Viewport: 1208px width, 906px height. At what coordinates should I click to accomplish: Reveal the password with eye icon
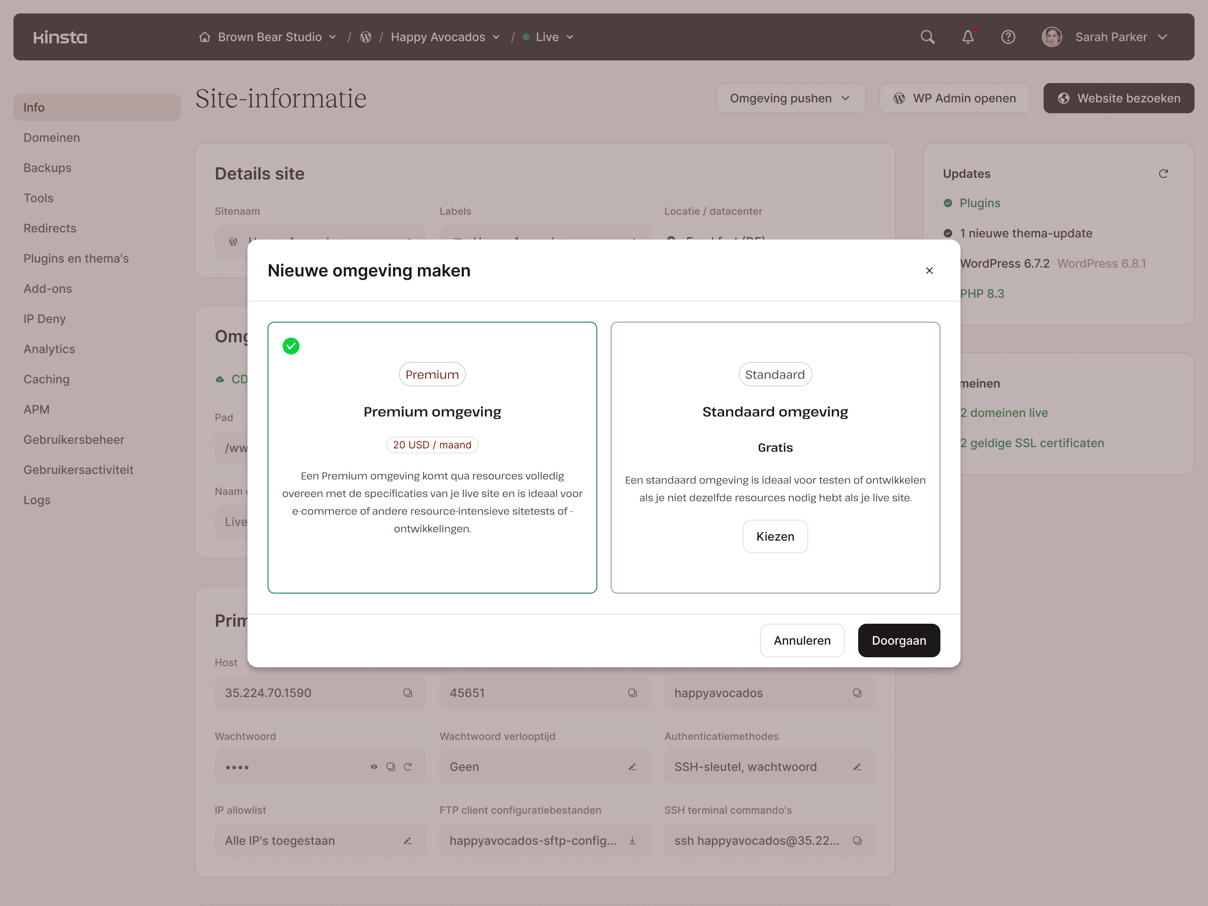374,767
